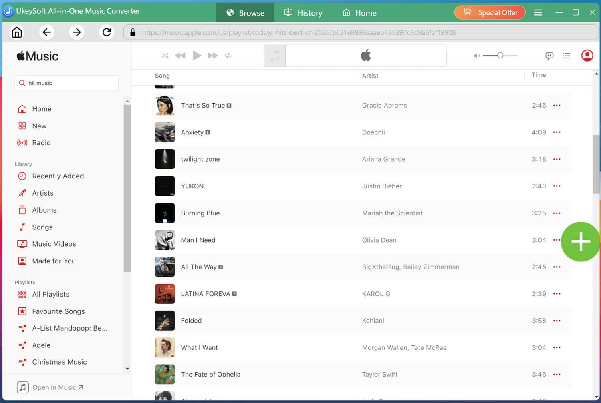The height and width of the screenshot is (403, 601).
Task: Open the A-List Mandopop playlist
Action: click(x=63, y=328)
